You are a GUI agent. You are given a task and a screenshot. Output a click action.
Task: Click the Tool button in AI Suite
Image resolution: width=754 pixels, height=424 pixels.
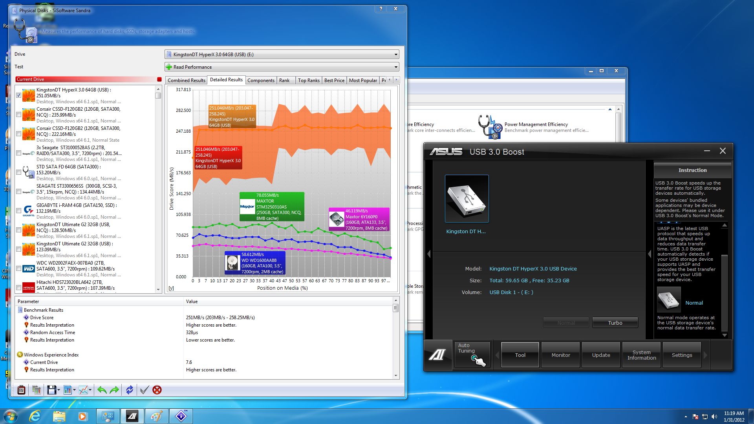[520, 355]
